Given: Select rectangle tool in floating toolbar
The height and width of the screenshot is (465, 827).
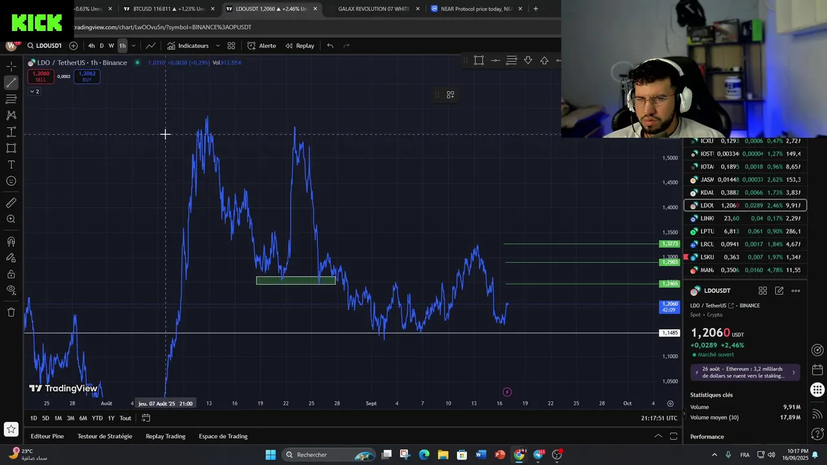Looking at the screenshot, I should (x=479, y=60).
